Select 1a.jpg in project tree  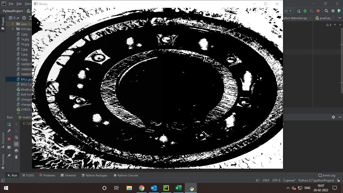tap(25, 39)
